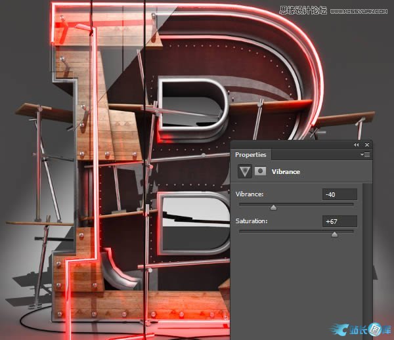This screenshot has width=394, height=340.
Task: Click the Saturation: label above its slider
Action: (x=252, y=222)
